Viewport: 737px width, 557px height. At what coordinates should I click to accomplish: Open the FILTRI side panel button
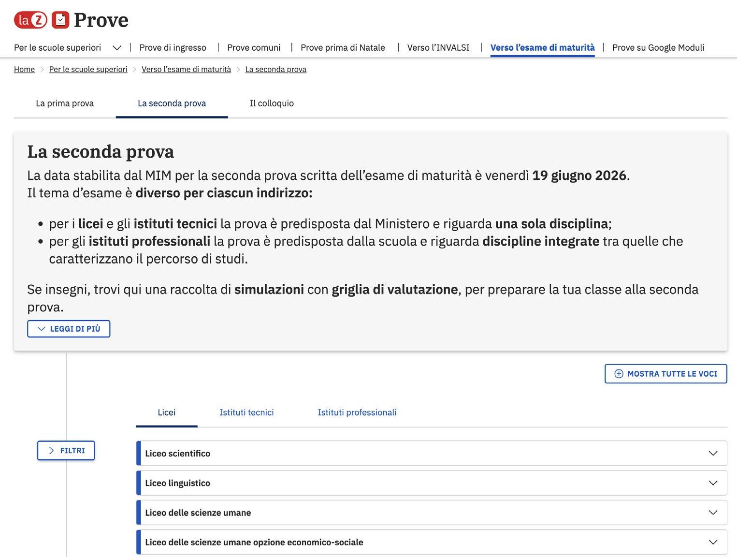(x=66, y=451)
